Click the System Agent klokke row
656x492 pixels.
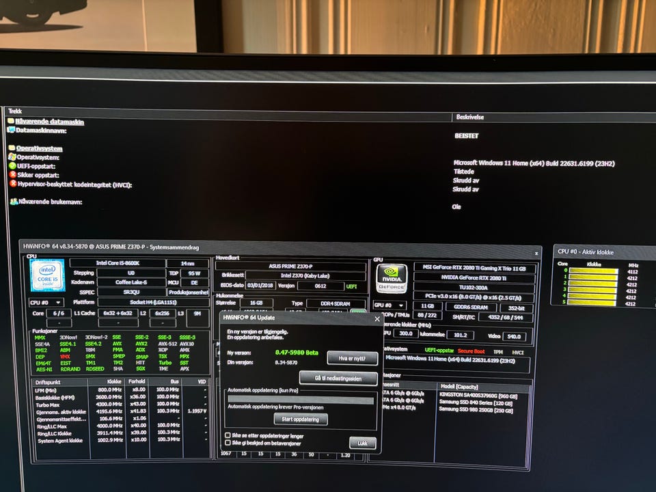(x=122, y=440)
